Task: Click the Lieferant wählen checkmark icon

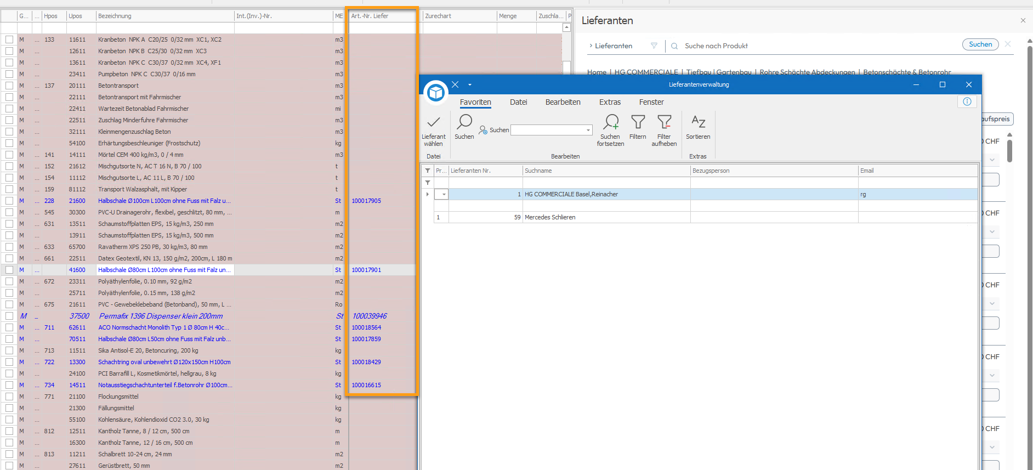Action: [x=434, y=122]
